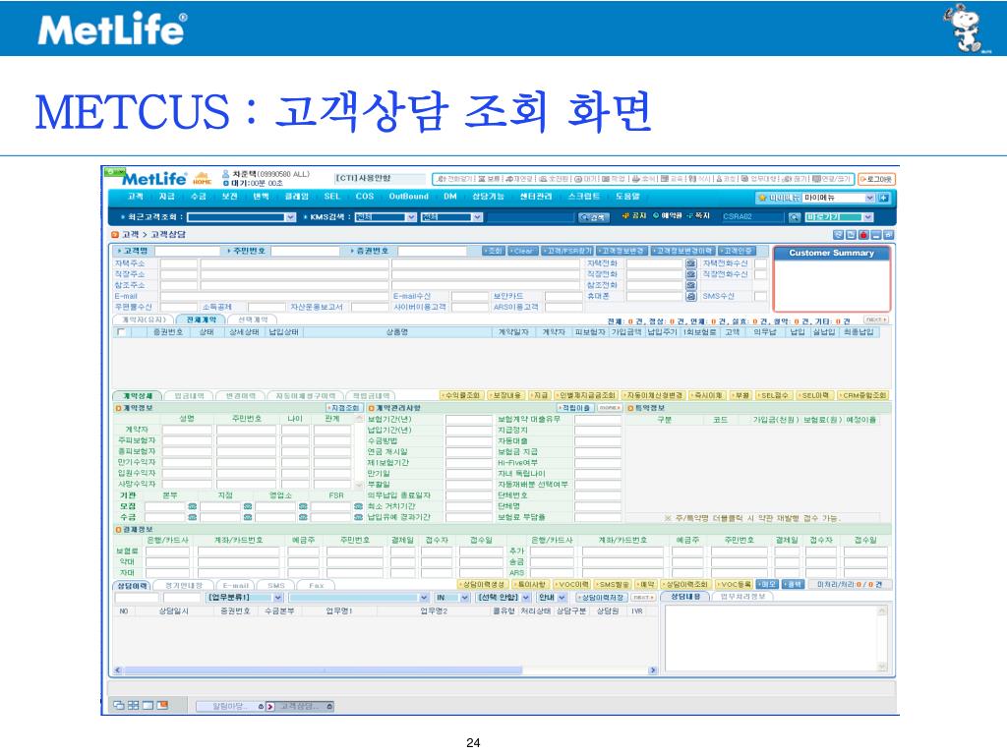Open OutBound menu
The image size is (1007, 755).
pyautogui.click(x=408, y=197)
